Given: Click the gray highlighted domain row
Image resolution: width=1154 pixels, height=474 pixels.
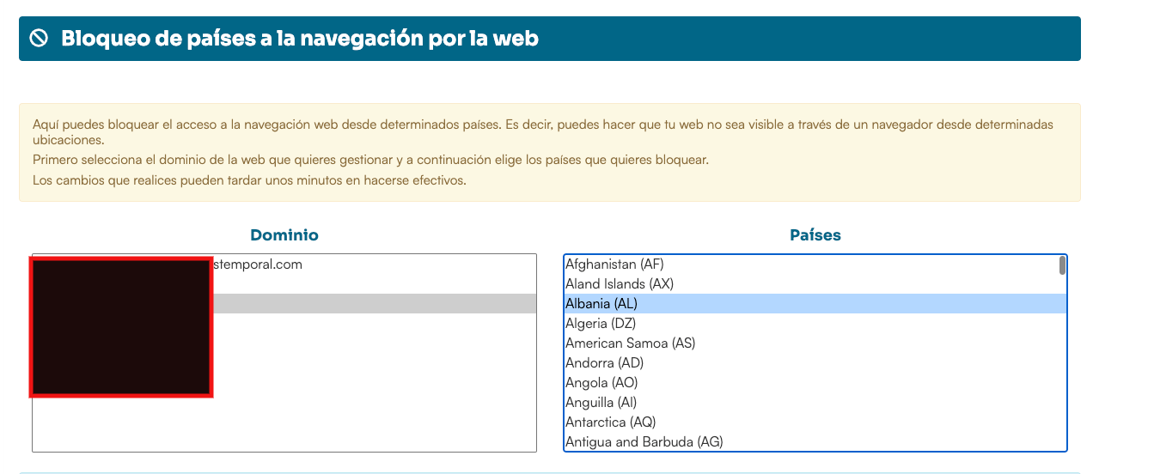Looking at the screenshot, I should (374, 304).
